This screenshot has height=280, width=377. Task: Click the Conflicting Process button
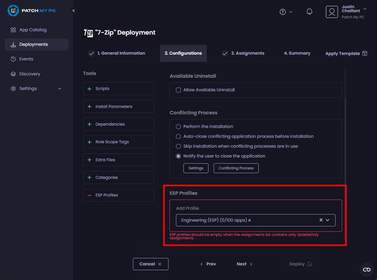coord(236,168)
